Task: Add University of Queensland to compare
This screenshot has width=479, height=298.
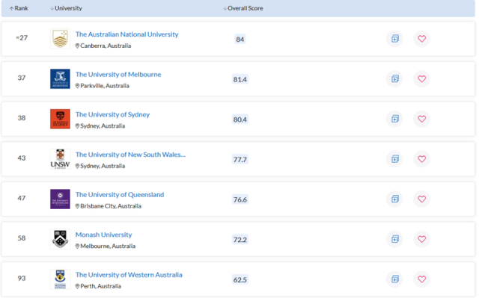Action: coord(394,199)
